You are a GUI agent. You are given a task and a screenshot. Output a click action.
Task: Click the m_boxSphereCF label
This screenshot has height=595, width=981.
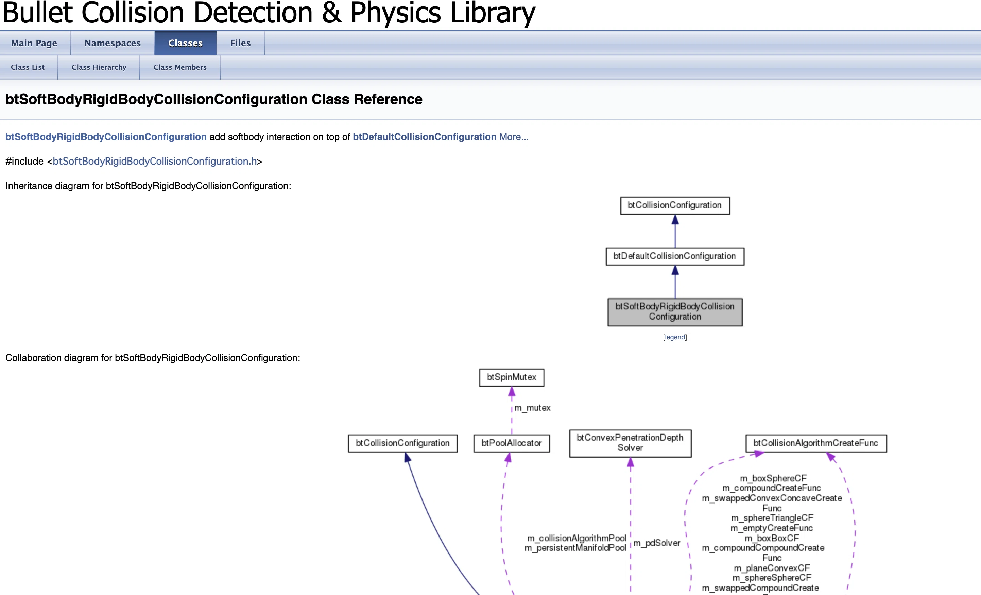point(773,478)
